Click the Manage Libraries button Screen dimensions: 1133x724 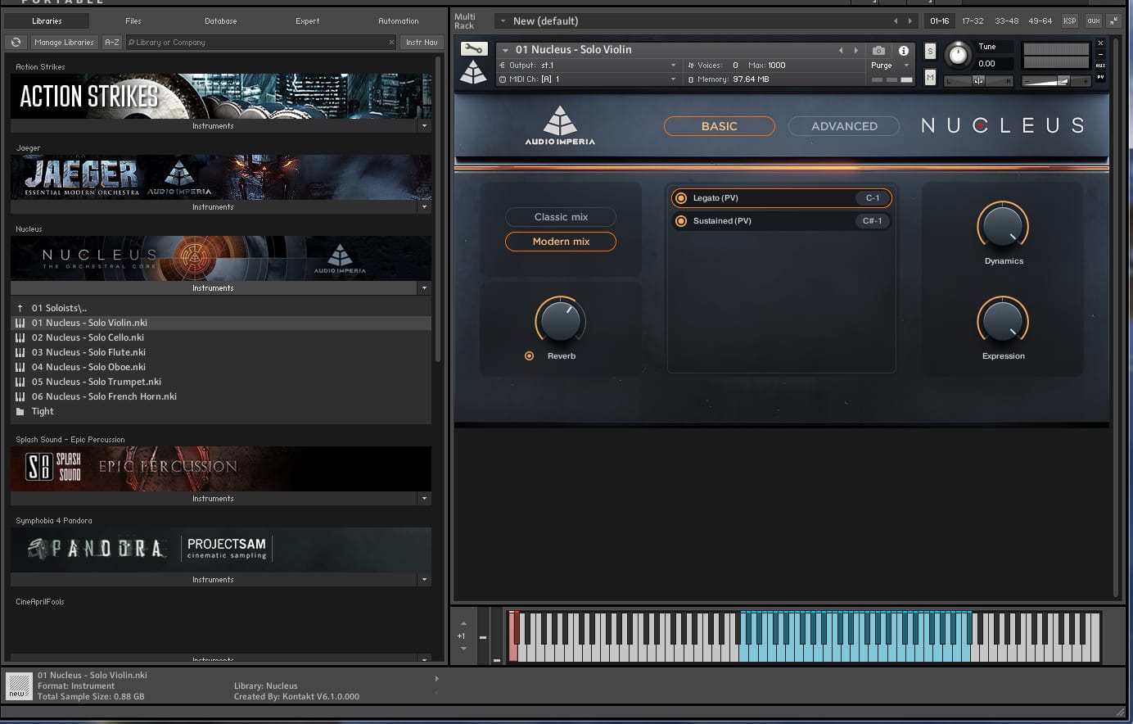coord(64,42)
